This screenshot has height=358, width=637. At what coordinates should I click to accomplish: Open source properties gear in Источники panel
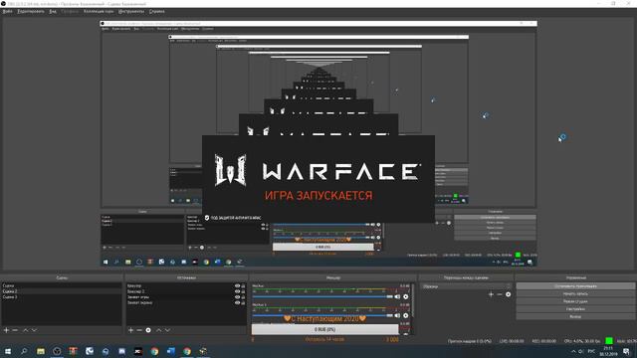click(x=148, y=330)
